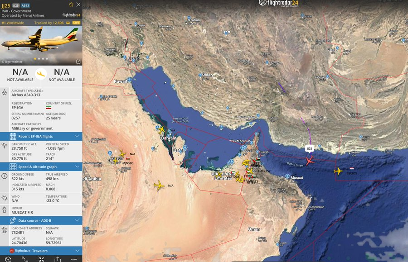The height and width of the screenshot is (262, 408).
Task: Expand Flightradar24 Travelers section
Action: [x=41, y=251]
